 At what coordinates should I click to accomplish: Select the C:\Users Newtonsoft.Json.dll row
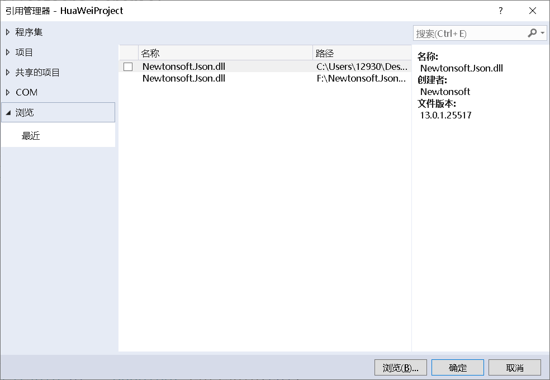(224, 66)
